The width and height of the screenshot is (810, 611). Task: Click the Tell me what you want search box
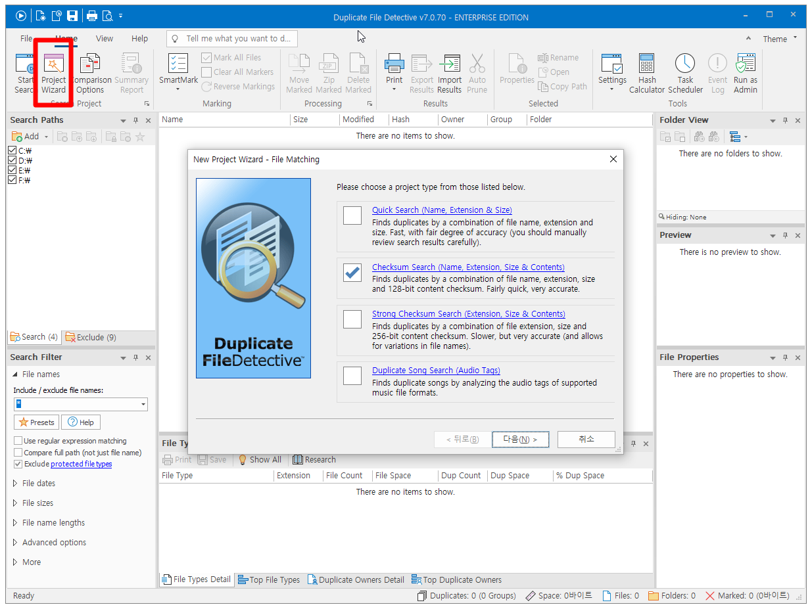click(232, 39)
